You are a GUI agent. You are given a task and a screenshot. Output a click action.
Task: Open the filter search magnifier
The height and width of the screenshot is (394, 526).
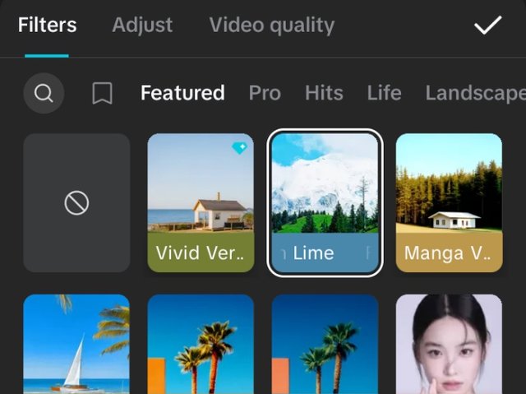point(44,93)
